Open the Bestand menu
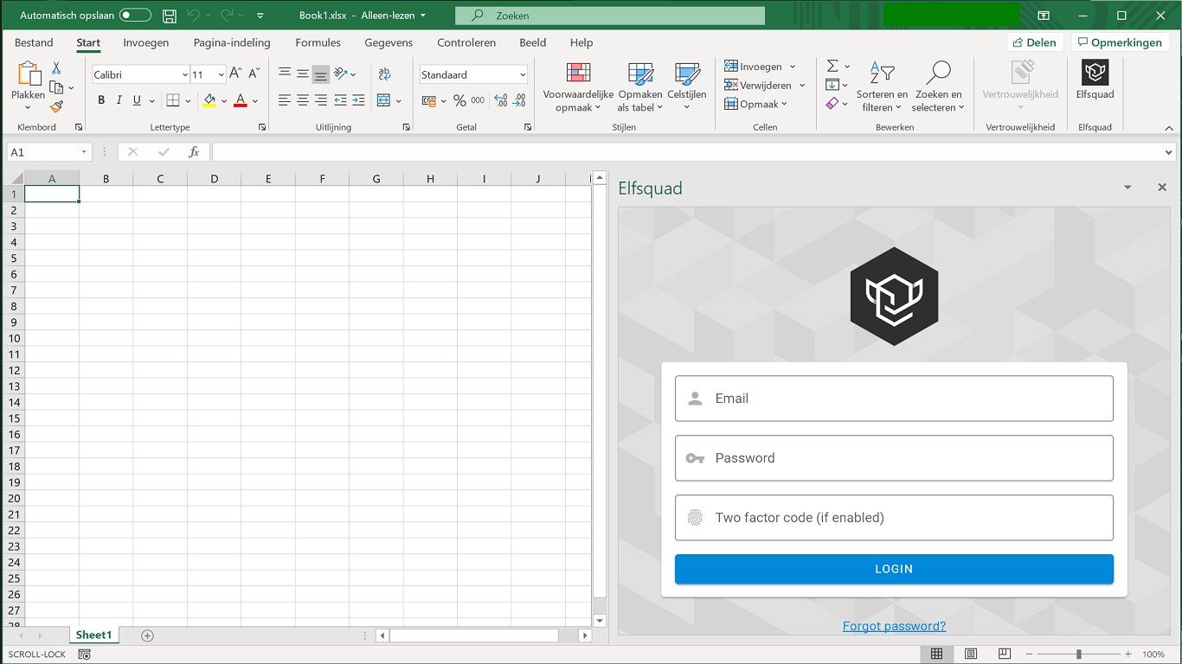 (34, 42)
